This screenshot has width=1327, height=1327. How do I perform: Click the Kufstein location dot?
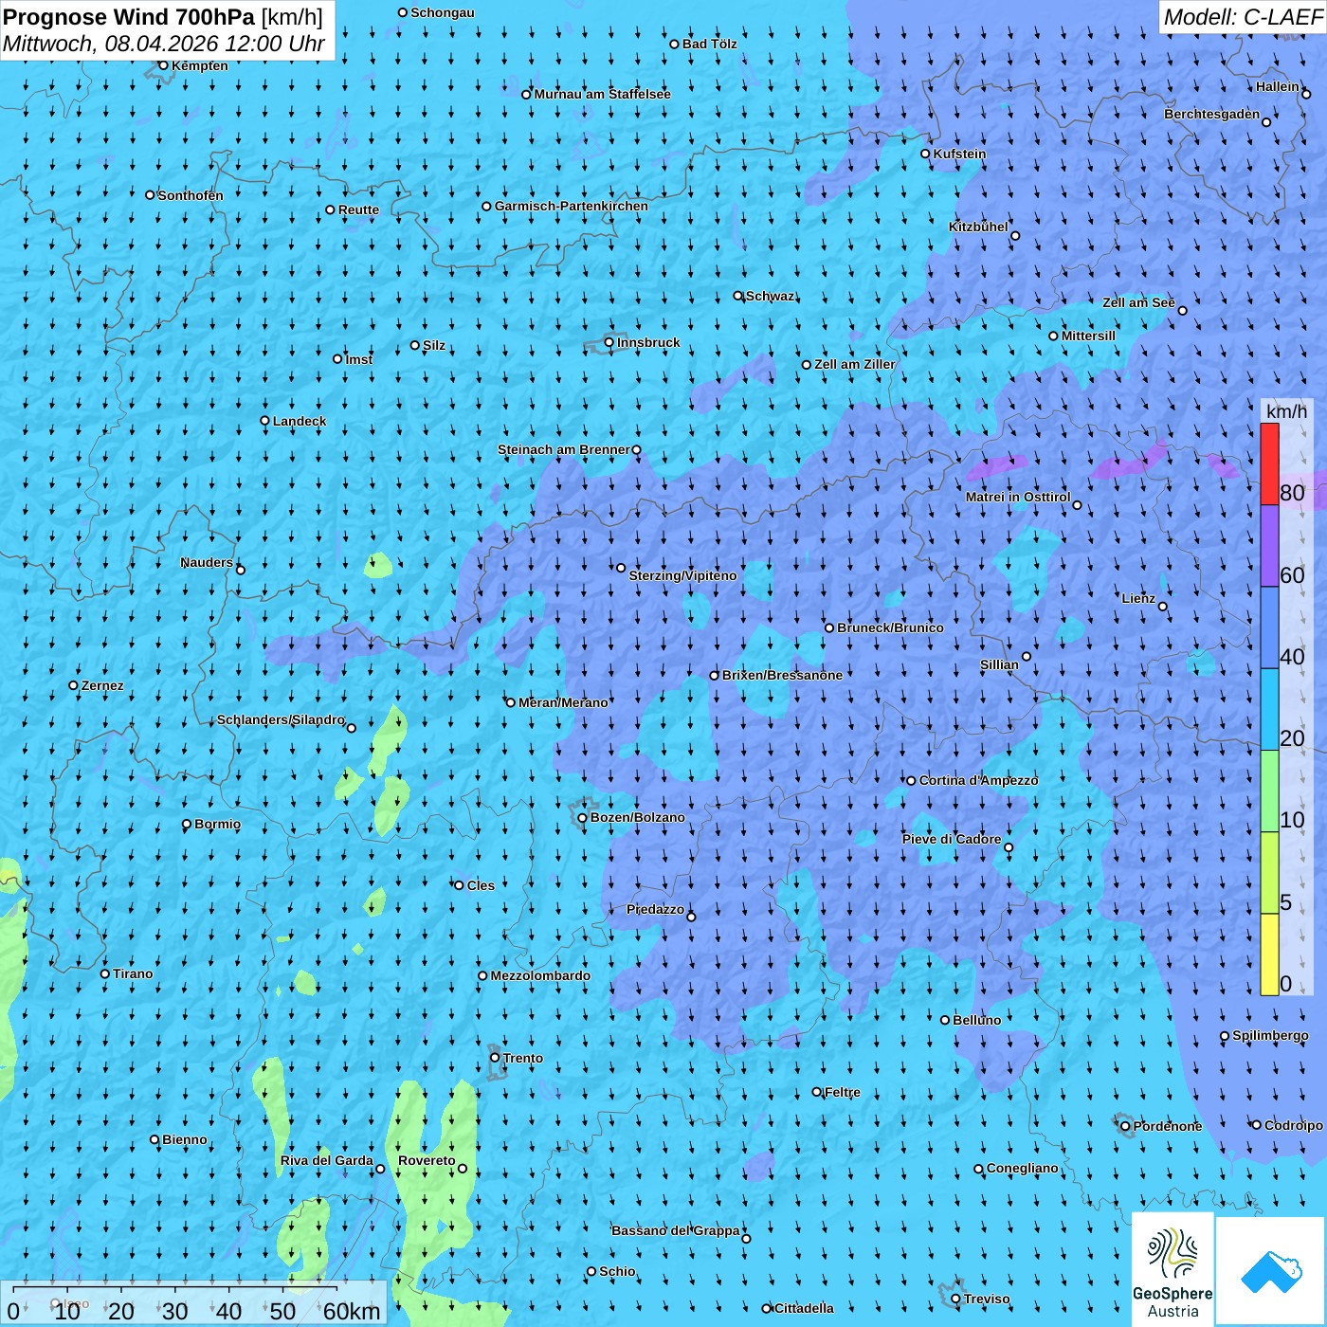point(926,154)
